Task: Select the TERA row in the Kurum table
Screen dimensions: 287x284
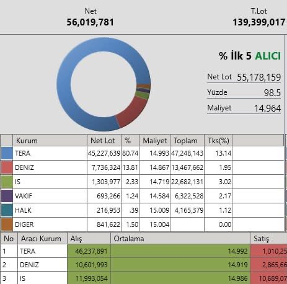Action: coord(142,153)
